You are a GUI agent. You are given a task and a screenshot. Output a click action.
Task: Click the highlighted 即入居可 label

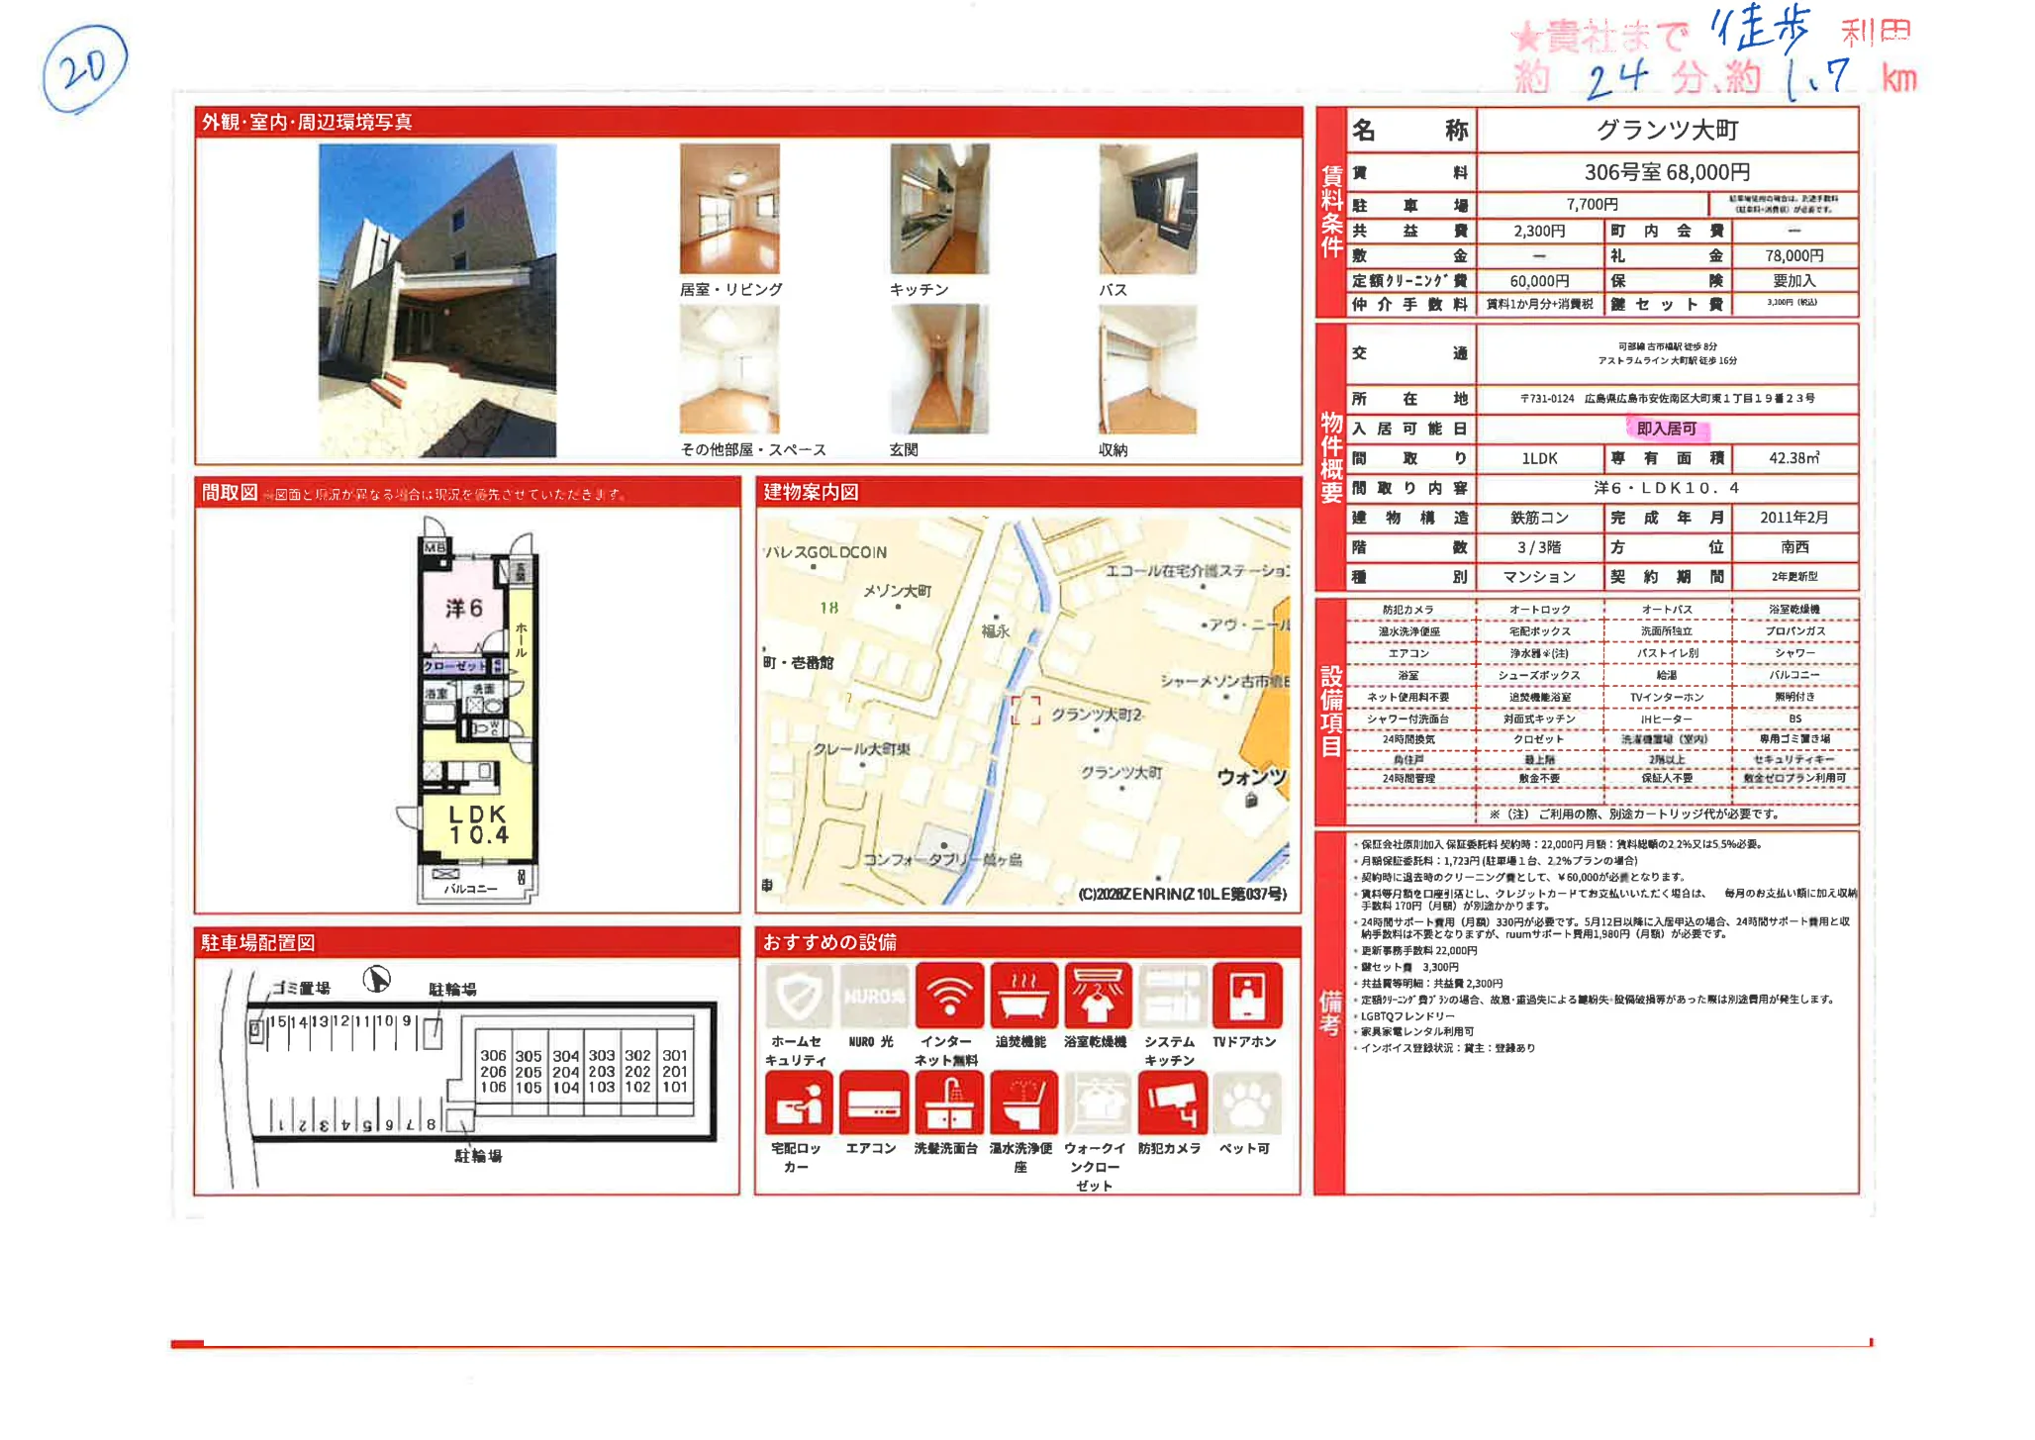[1666, 429]
